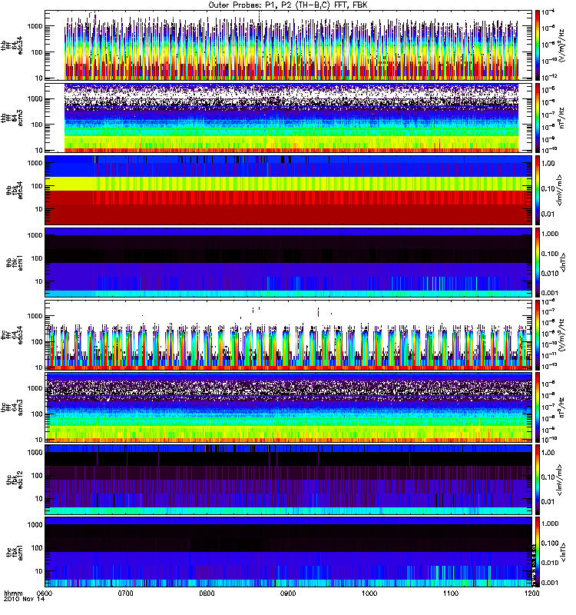
Task: Click the 'thc fff 64 scm3' y-axis label
Action: pyautogui.click(x=12, y=407)
